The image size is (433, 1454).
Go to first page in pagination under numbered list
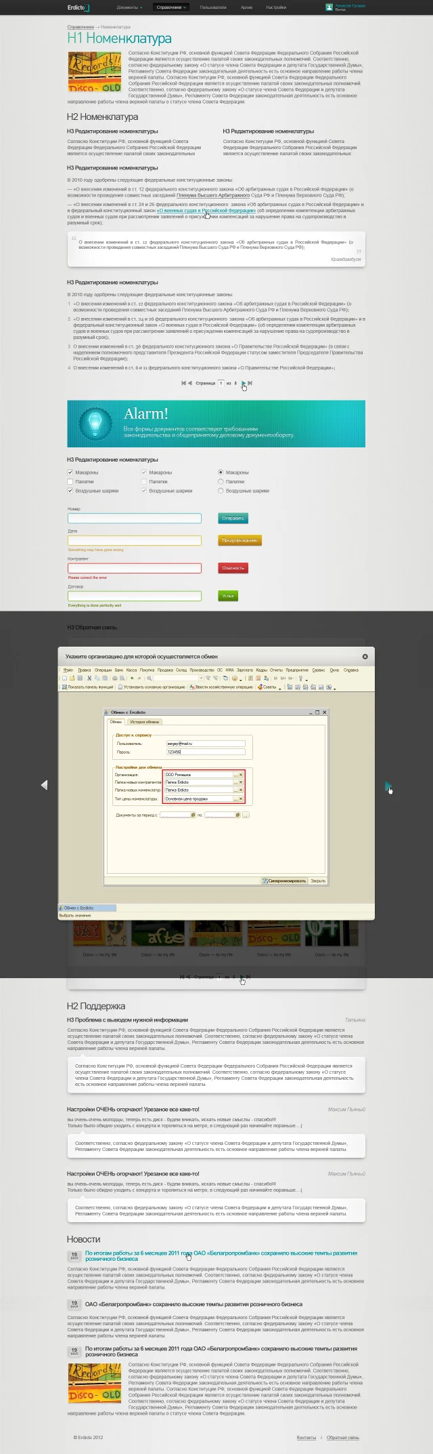(x=183, y=383)
